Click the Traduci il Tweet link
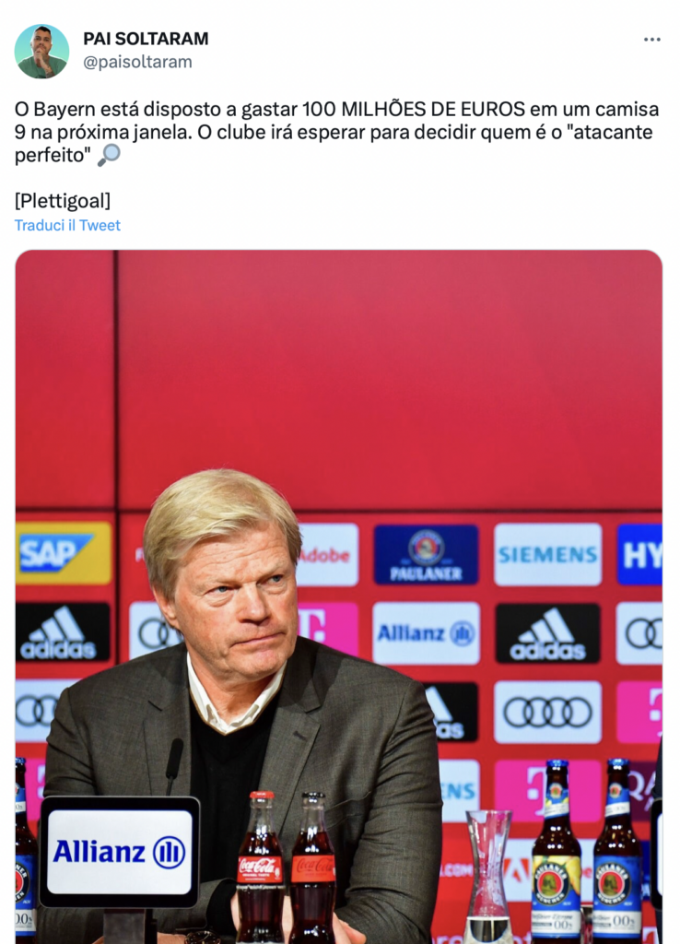Image resolution: width=680 pixels, height=944 pixels. pyautogui.click(x=67, y=225)
